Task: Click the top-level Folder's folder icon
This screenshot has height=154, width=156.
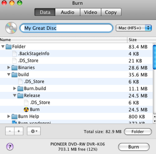Action: pyautogui.click(x=8, y=47)
